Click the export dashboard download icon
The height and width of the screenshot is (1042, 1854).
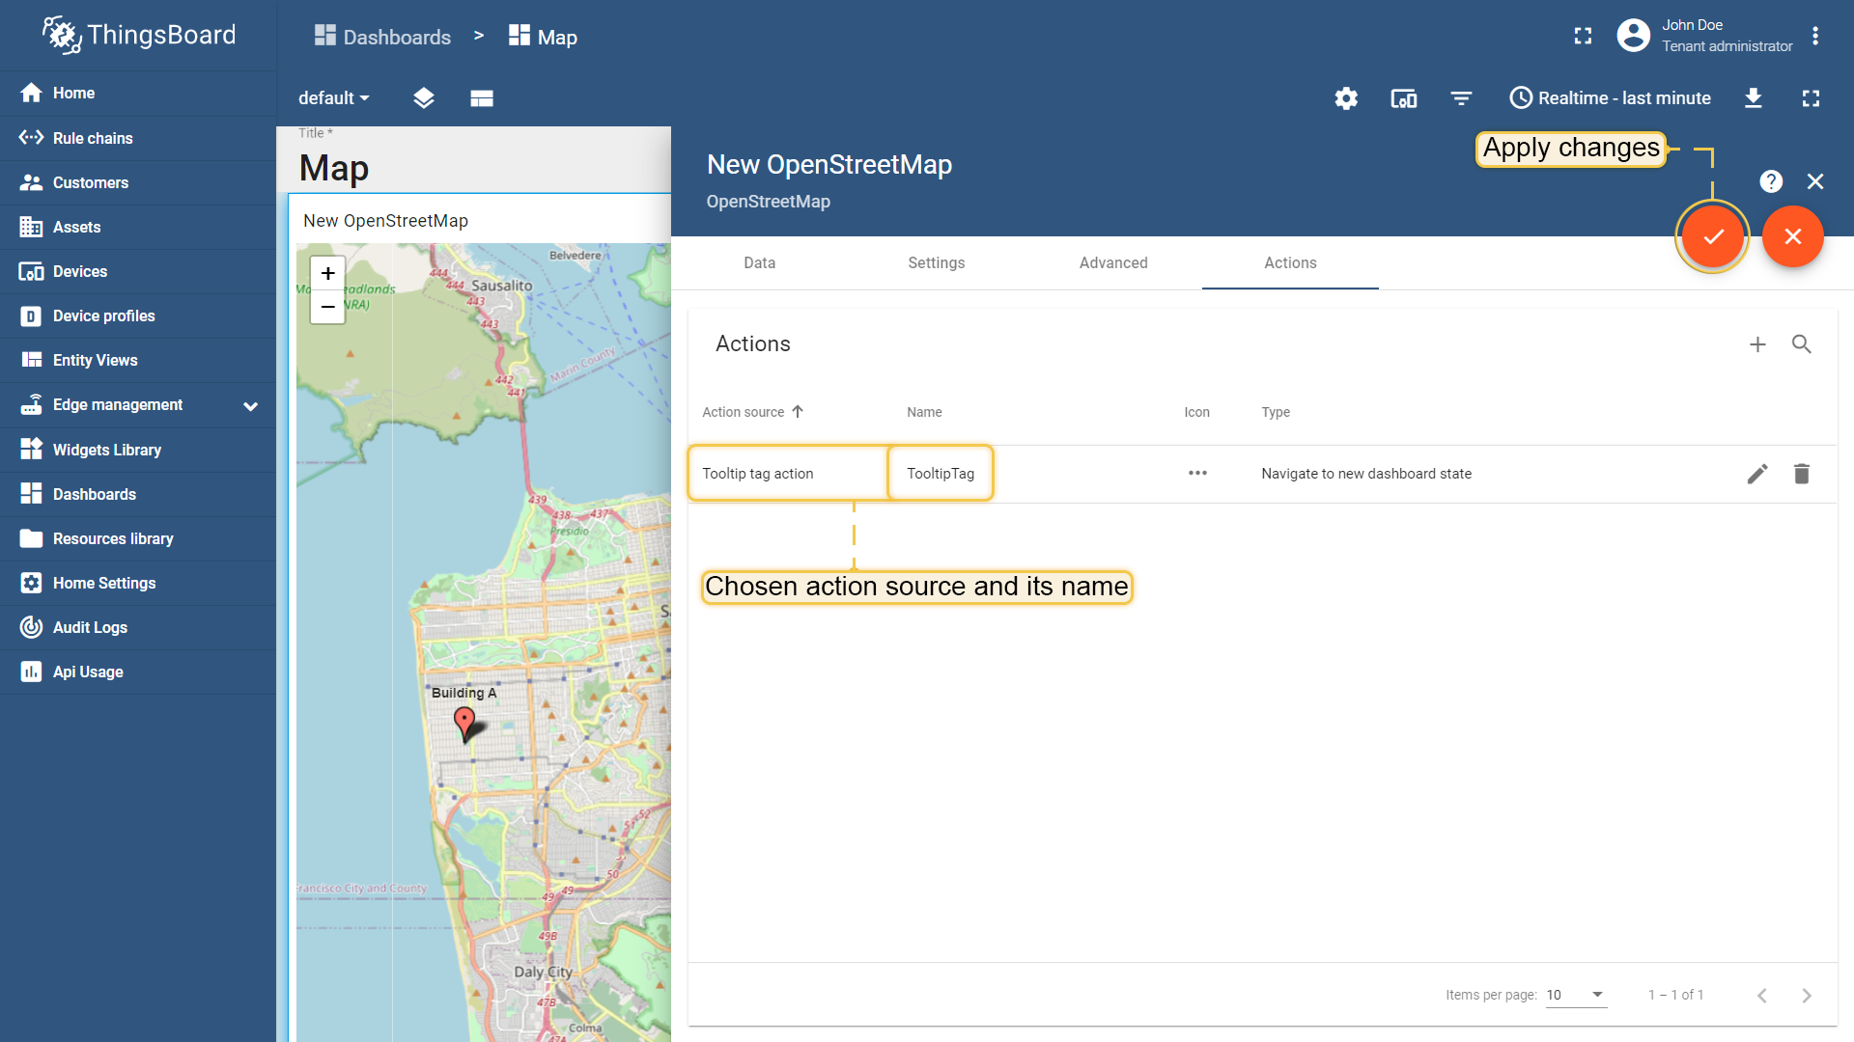point(1754,98)
